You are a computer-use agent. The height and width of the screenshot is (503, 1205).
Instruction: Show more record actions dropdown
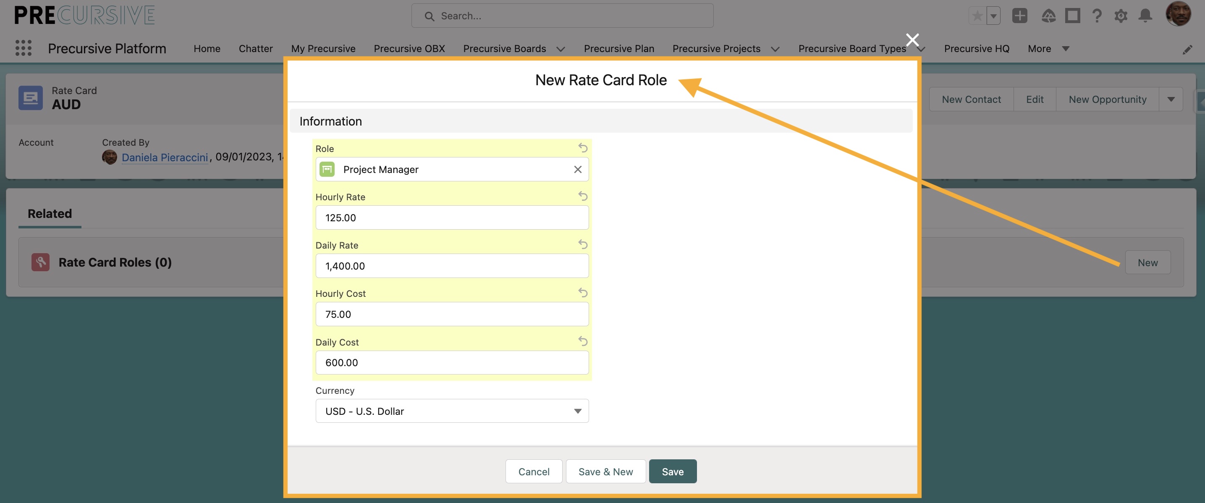(x=1171, y=99)
